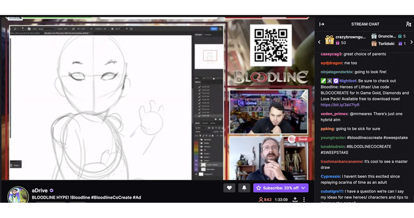Click Subscribe: 20% off button

(281, 188)
